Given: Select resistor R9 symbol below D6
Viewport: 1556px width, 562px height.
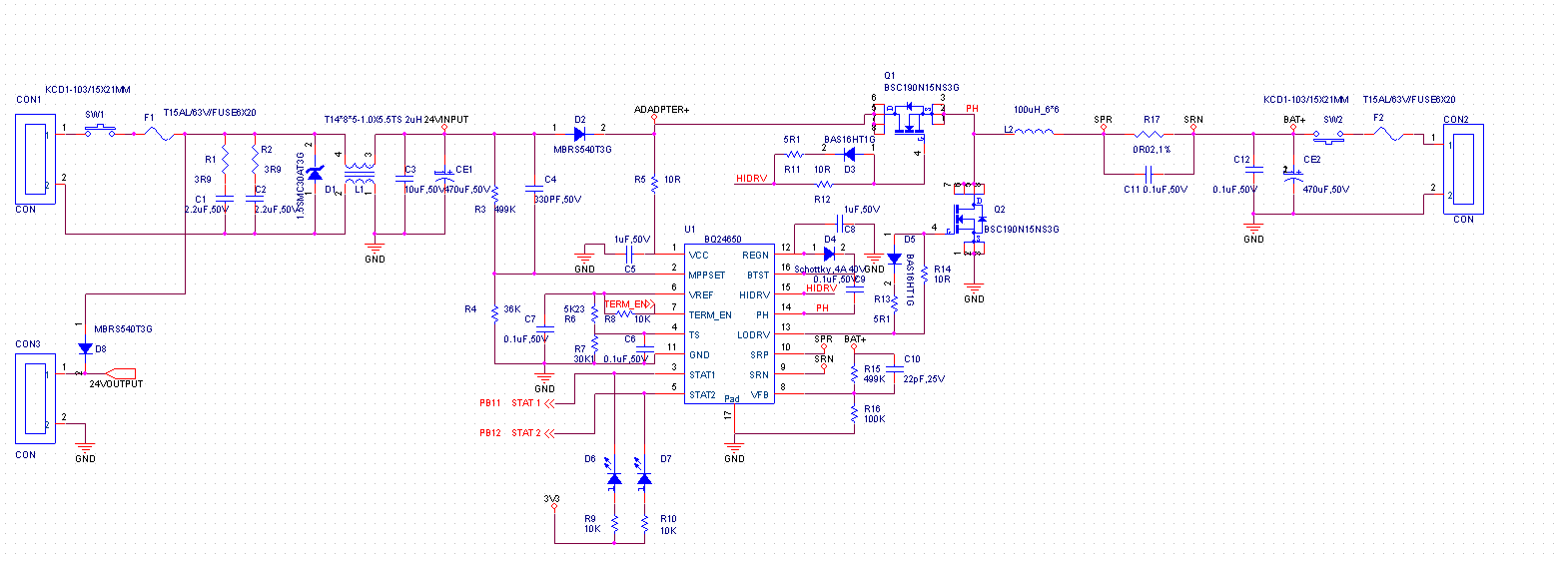Looking at the screenshot, I should 614,524.
